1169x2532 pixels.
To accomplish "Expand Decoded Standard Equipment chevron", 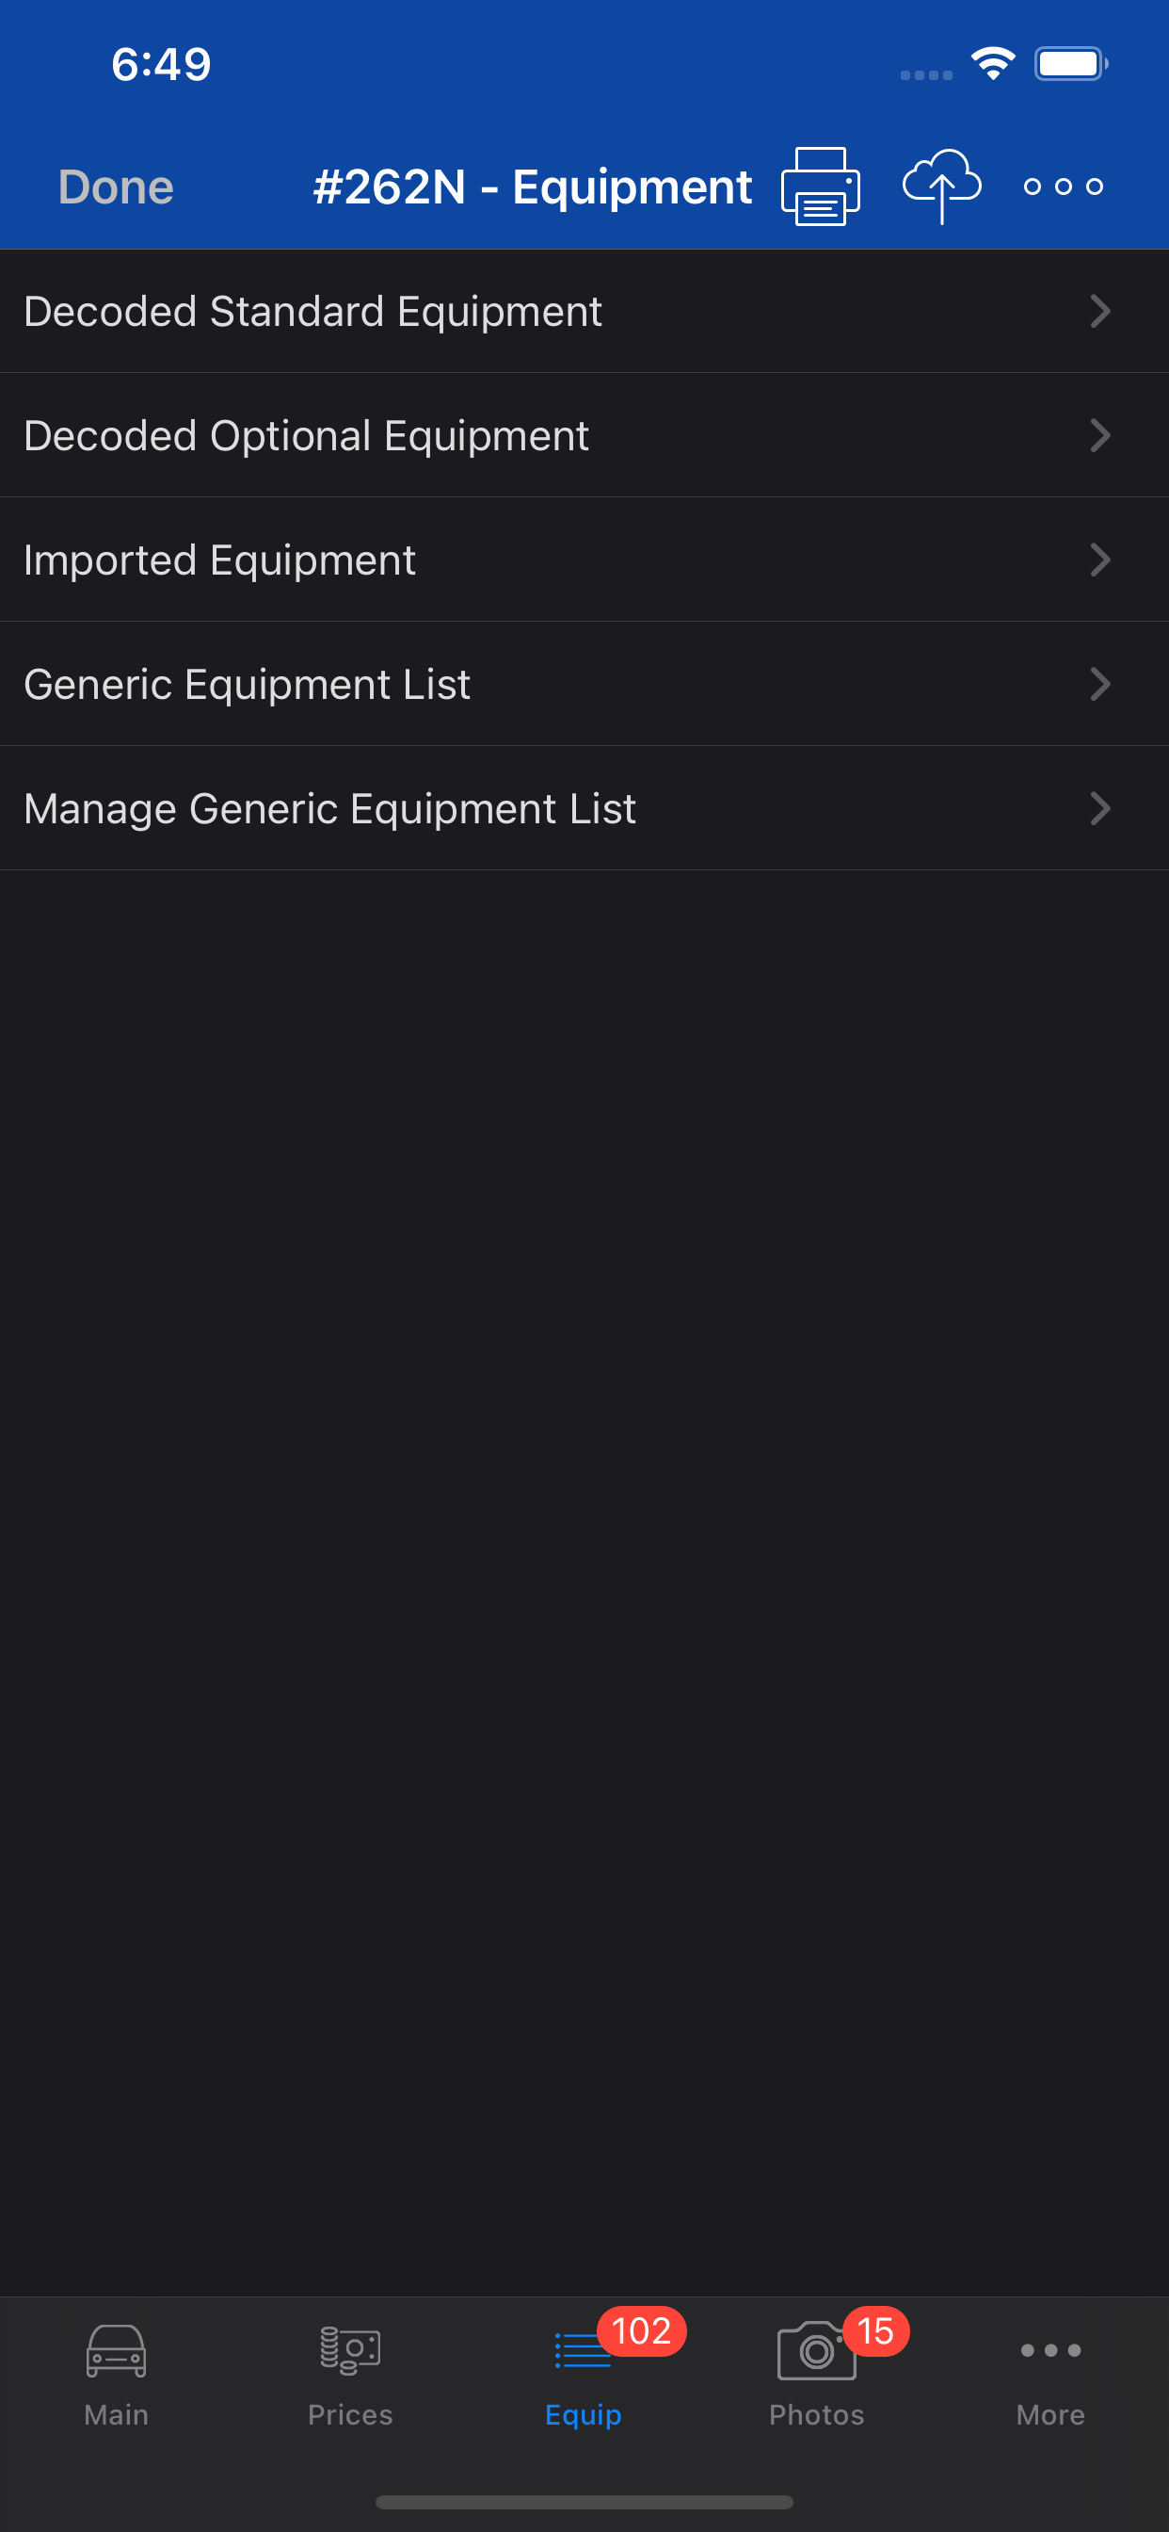I will [x=1100, y=312].
